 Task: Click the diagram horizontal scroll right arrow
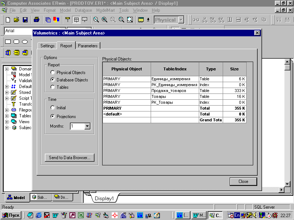click(x=281, y=190)
